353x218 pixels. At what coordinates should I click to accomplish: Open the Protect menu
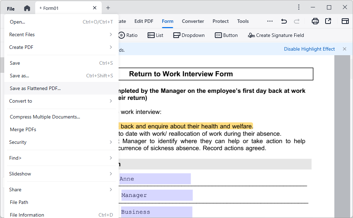click(x=220, y=21)
